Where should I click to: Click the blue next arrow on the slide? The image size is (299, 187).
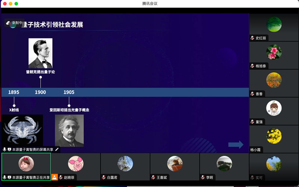236,144
